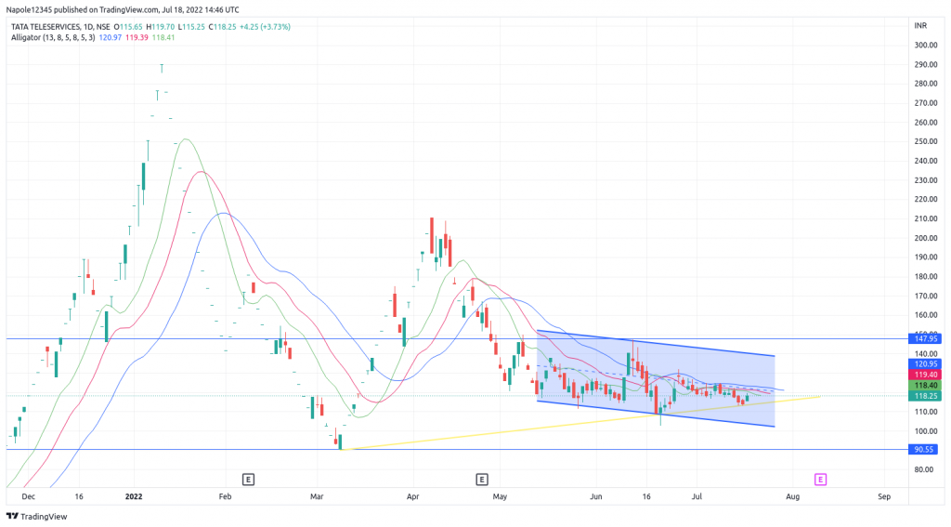Click the close value C118.25

pyautogui.click(x=222, y=27)
